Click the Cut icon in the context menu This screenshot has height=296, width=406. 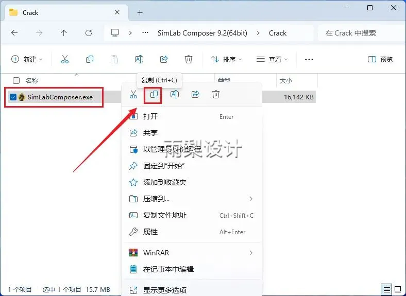tap(133, 94)
